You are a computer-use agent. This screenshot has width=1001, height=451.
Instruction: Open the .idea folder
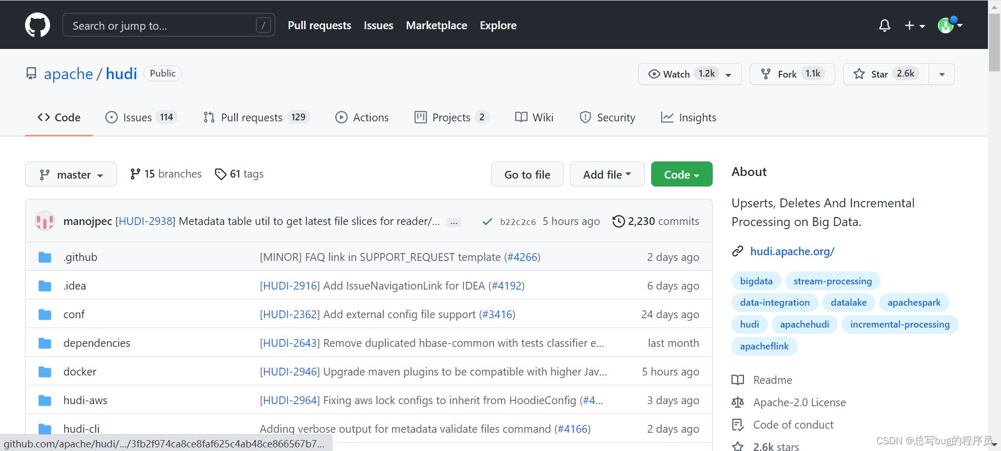click(x=75, y=286)
